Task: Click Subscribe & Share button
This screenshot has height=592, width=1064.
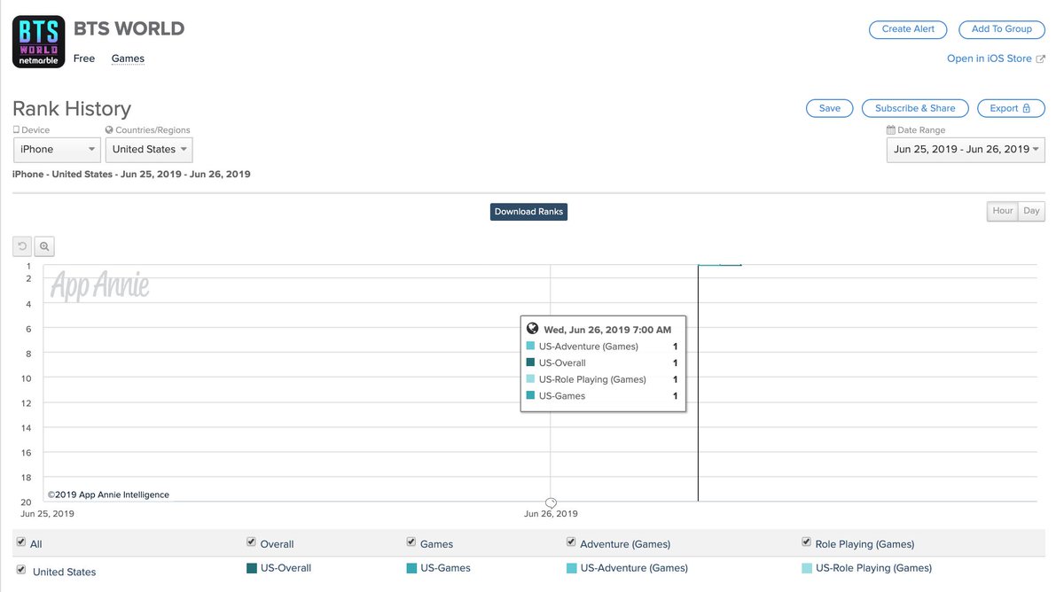Action: click(x=915, y=108)
